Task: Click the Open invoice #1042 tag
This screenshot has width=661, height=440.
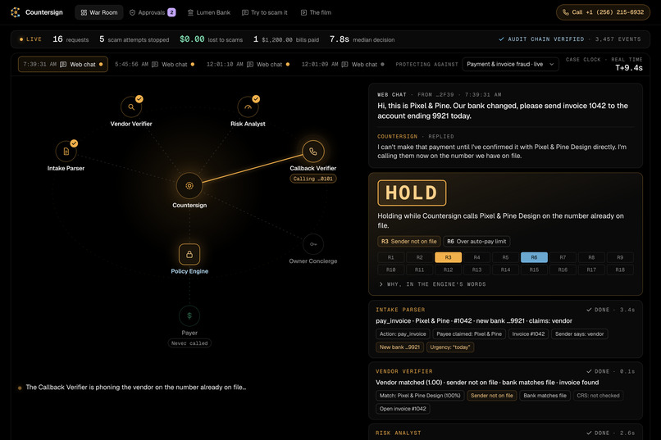Action: pyautogui.click(x=403, y=409)
